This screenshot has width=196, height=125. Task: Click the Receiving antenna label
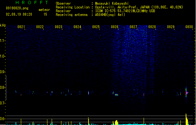coord(72,15)
